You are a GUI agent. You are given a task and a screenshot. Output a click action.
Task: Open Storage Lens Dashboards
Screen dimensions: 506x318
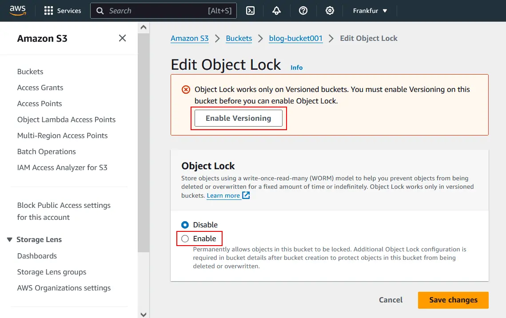tap(37, 256)
